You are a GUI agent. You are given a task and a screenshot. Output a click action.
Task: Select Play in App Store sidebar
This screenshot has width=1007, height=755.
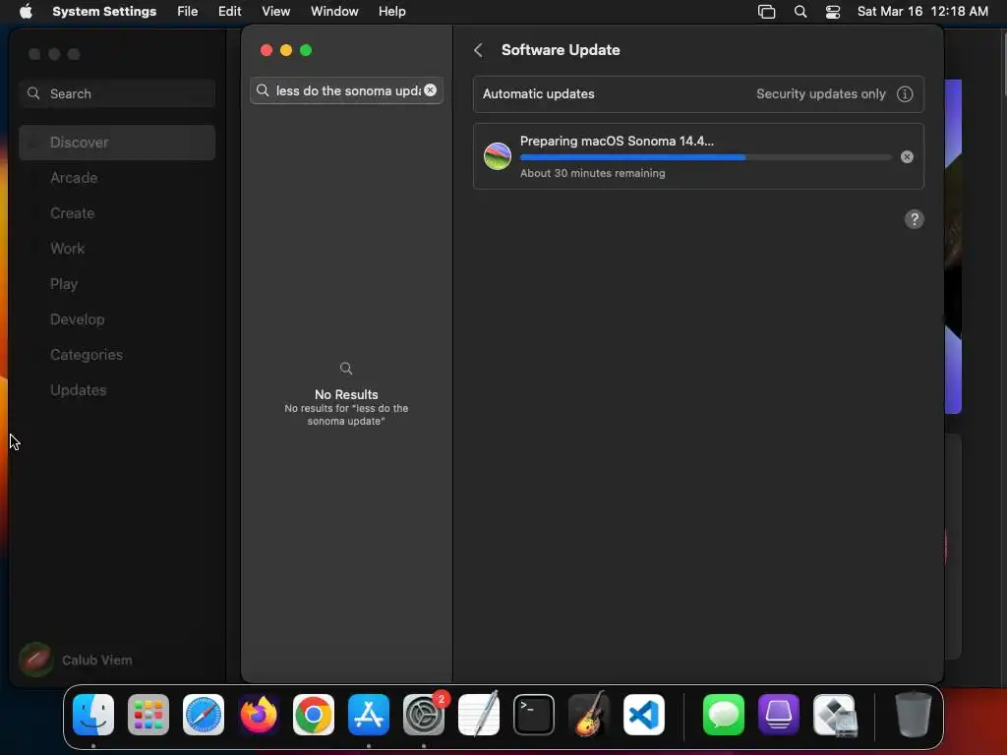[x=117, y=284]
